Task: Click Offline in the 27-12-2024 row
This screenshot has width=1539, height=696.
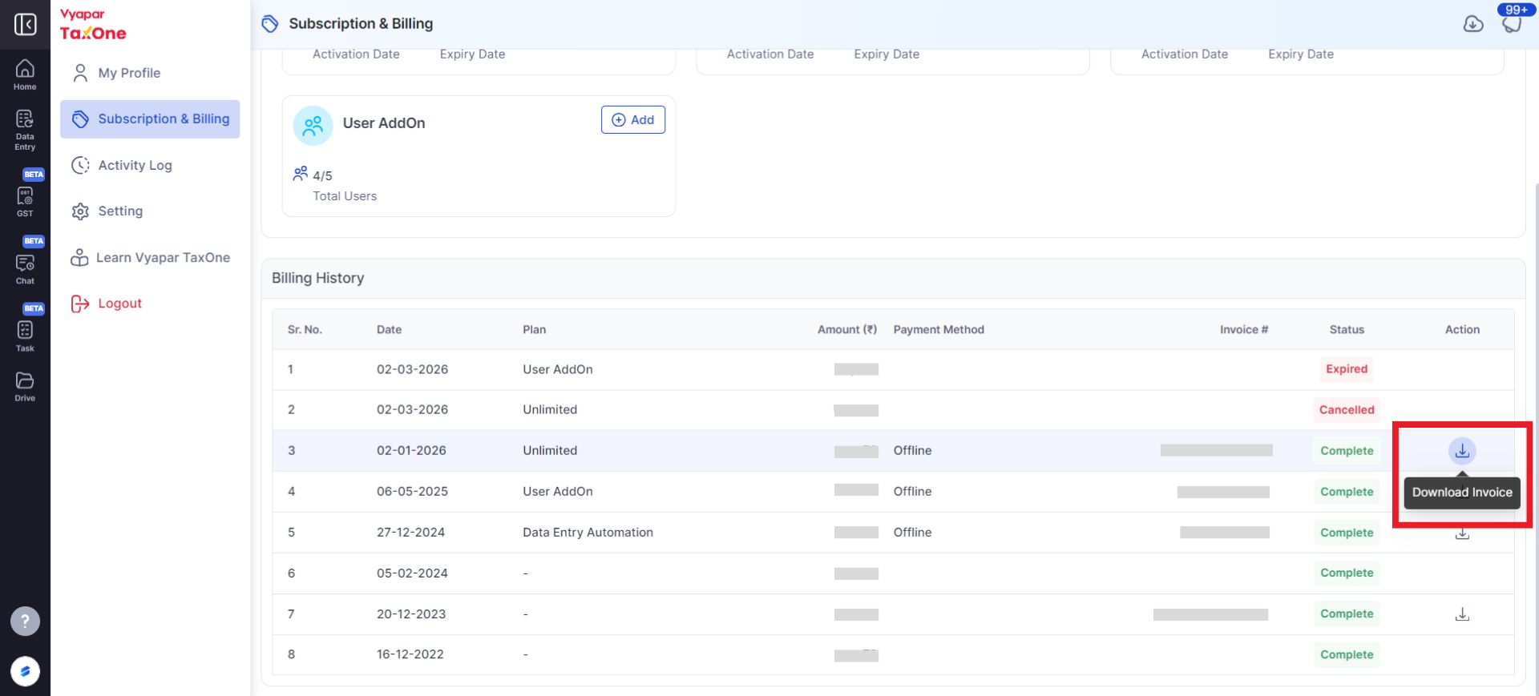Action: [x=912, y=533]
